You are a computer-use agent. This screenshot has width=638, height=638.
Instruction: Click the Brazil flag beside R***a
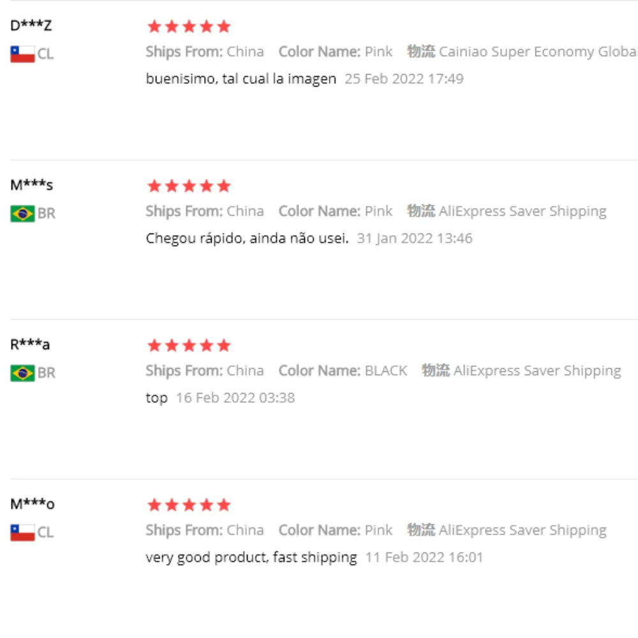click(22, 373)
